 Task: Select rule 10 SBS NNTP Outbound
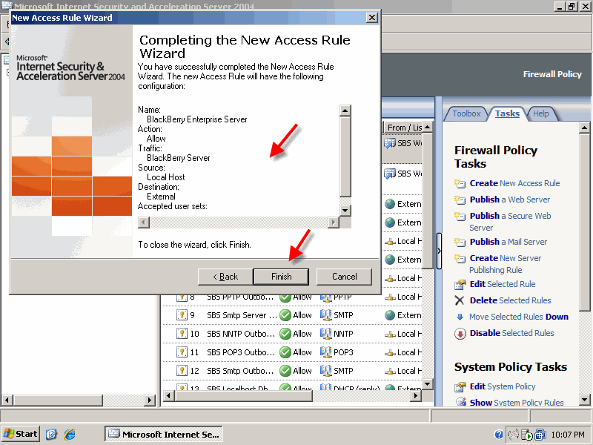pyautogui.click(x=292, y=334)
